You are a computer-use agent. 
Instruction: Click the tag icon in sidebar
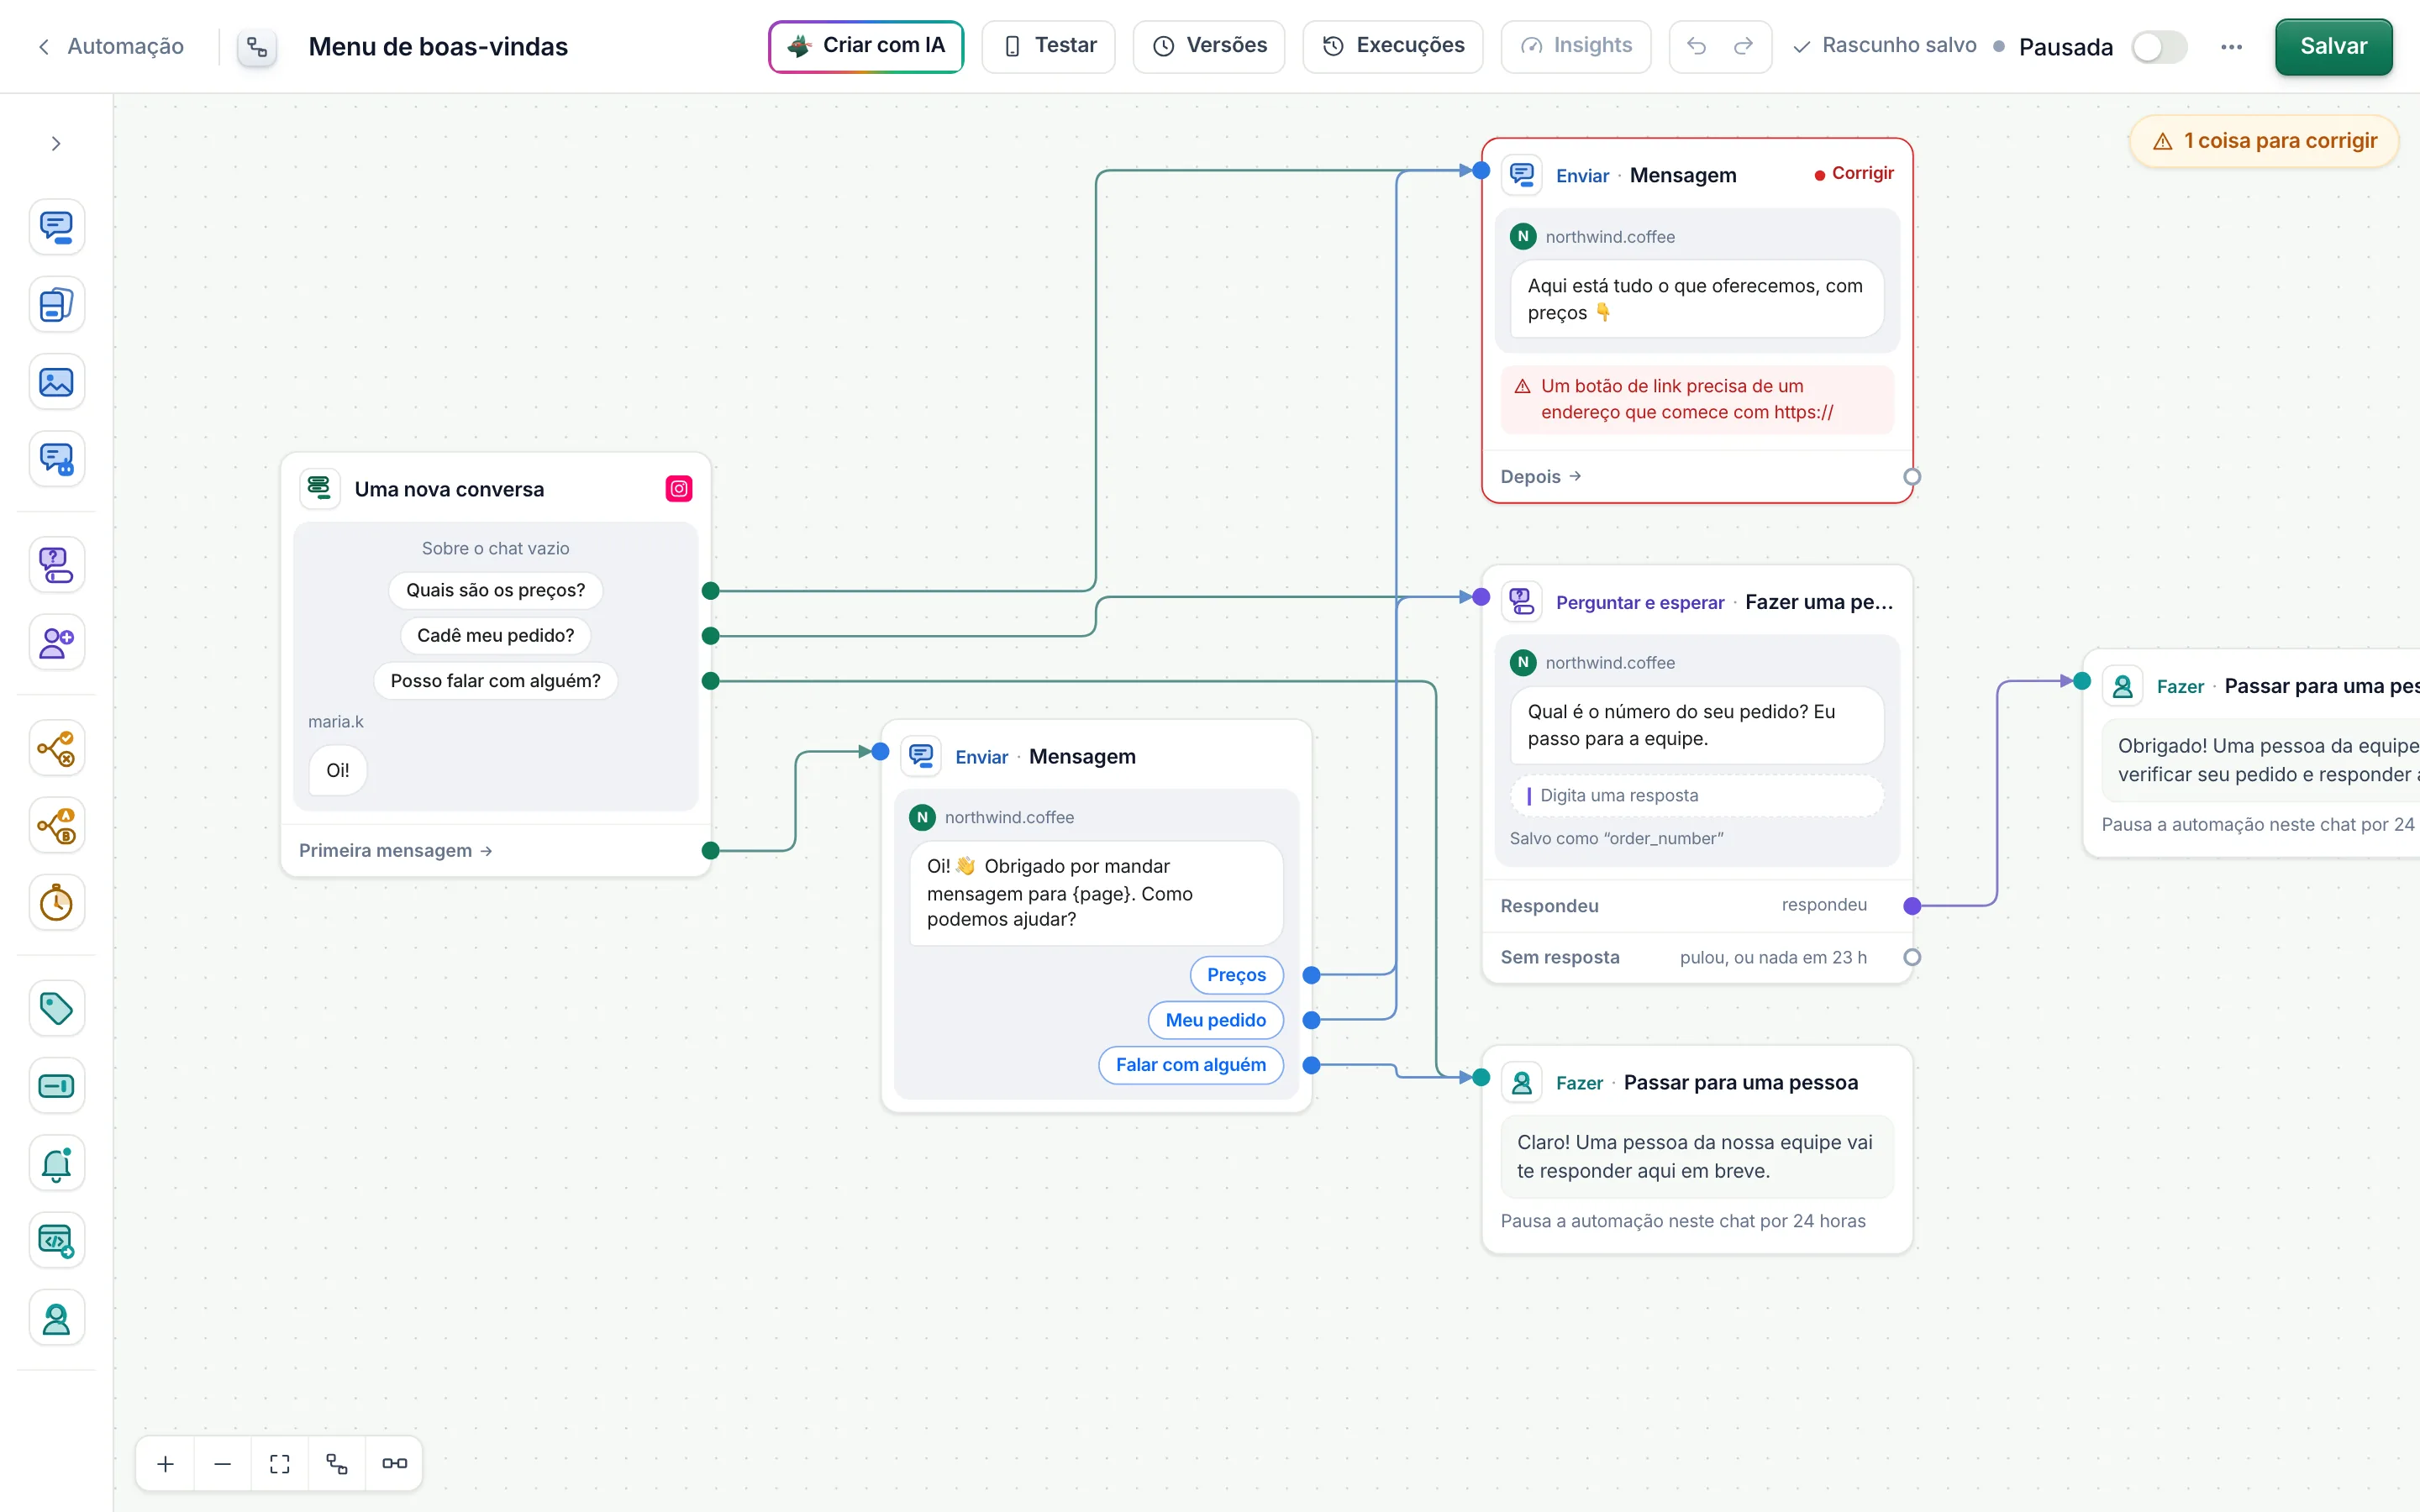(56, 1008)
